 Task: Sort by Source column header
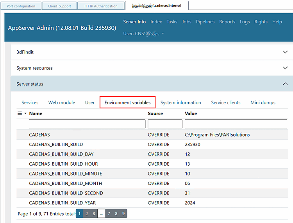click(x=155, y=113)
